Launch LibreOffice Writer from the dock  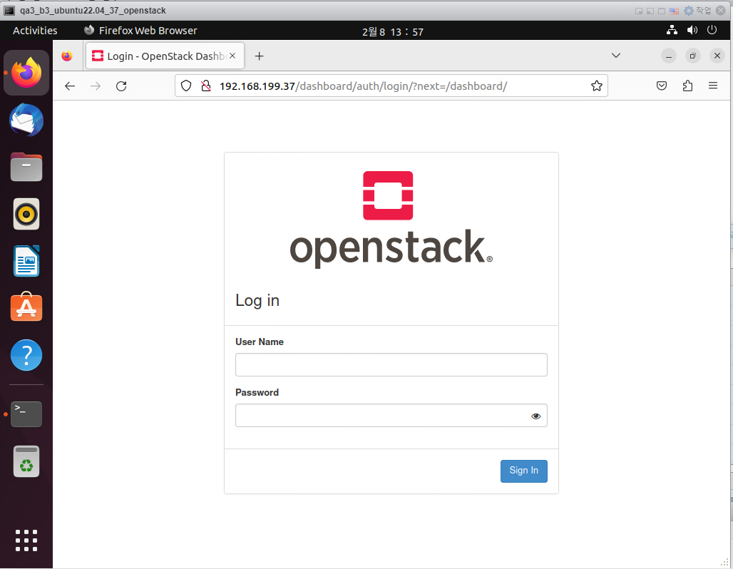(x=26, y=261)
